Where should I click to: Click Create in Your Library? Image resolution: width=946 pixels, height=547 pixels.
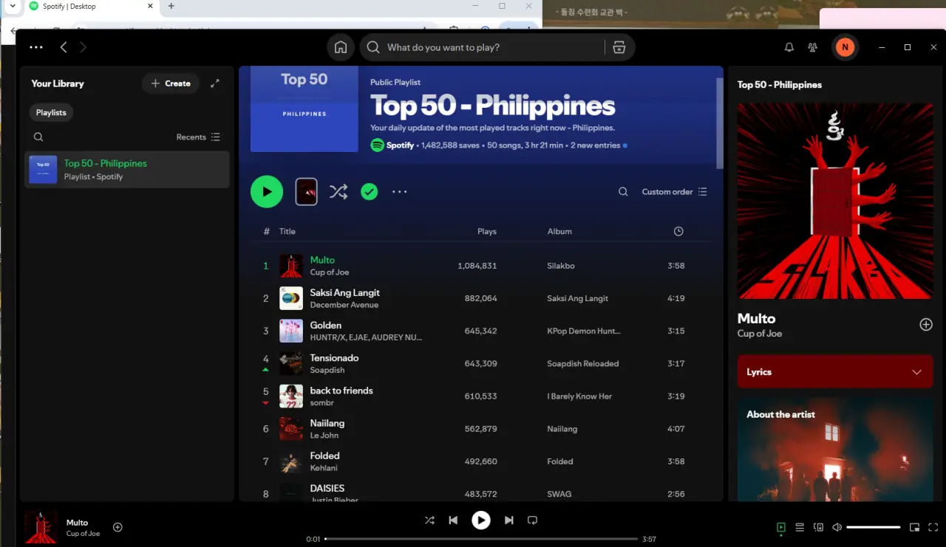tap(171, 83)
